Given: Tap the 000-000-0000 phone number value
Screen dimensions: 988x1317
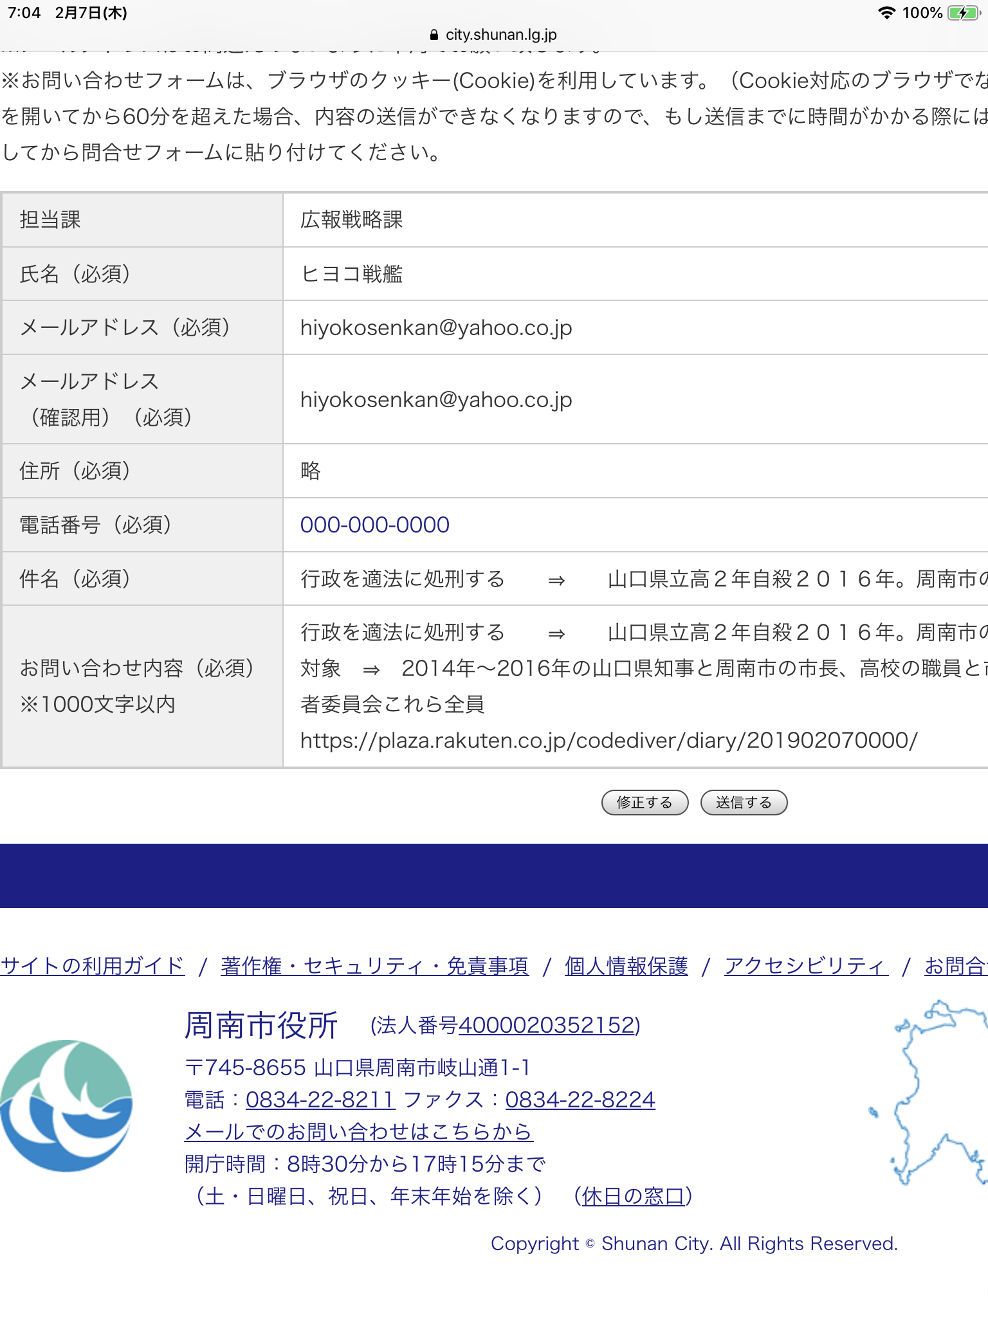Looking at the screenshot, I should tap(374, 525).
